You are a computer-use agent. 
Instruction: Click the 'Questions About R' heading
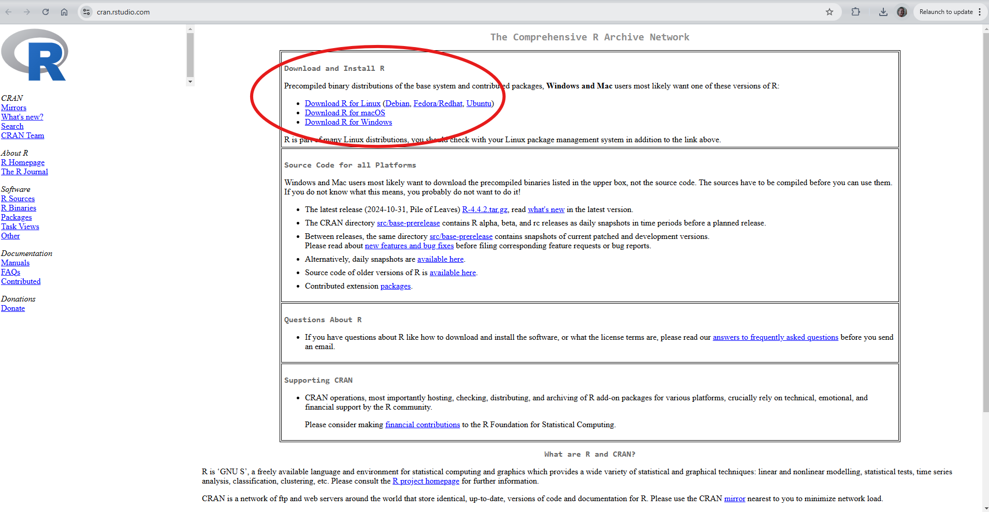(x=323, y=320)
